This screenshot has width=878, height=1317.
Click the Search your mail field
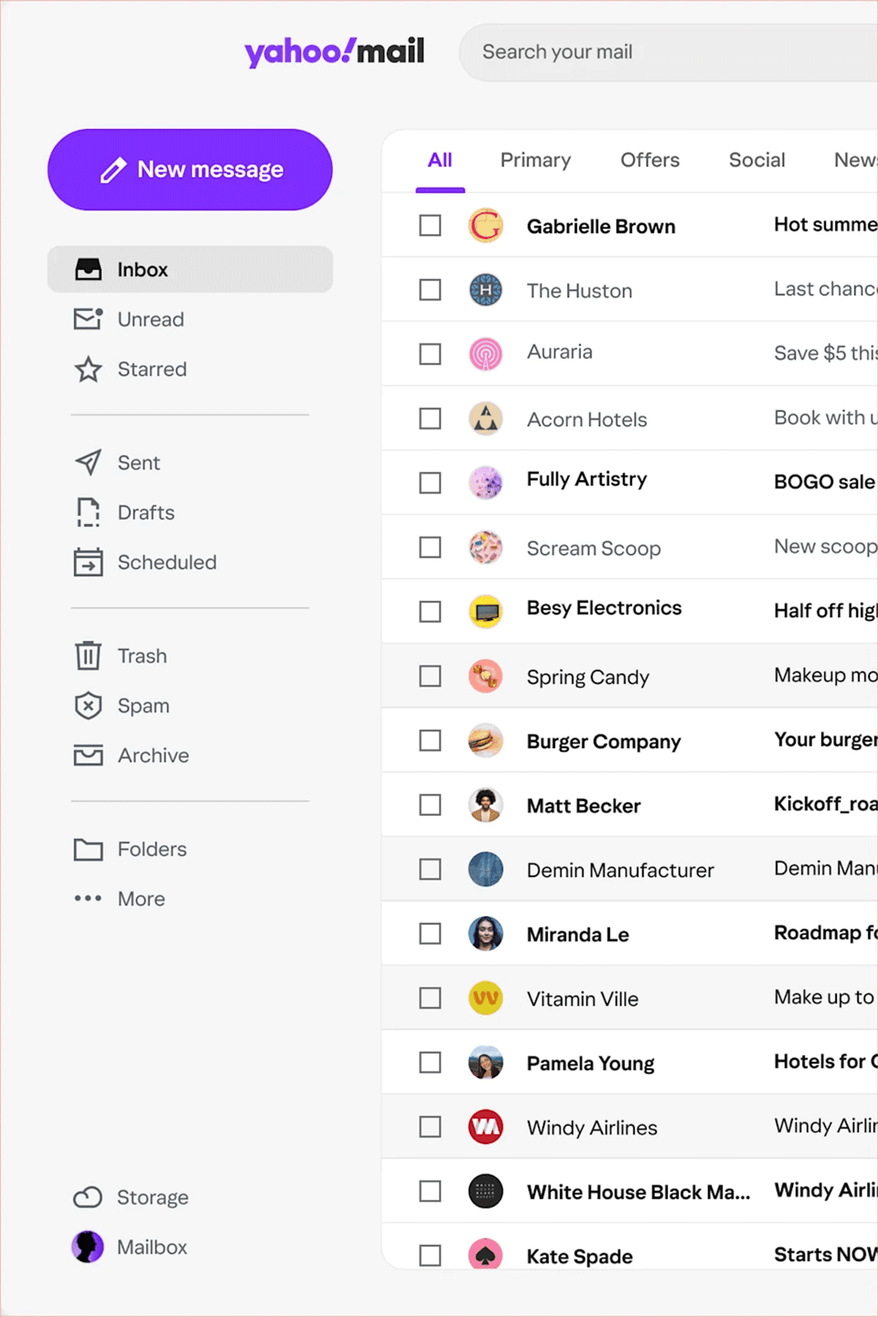click(668, 52)
